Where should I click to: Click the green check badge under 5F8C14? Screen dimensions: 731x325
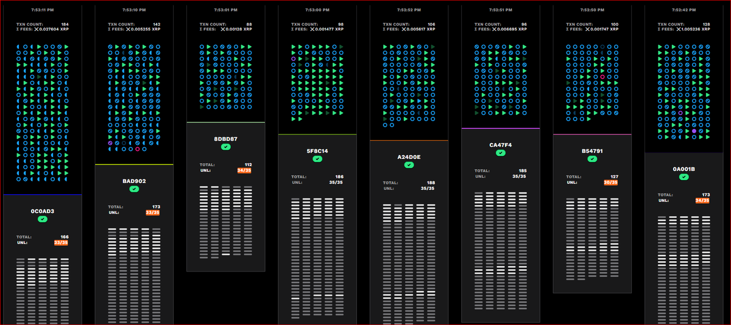(x=317, y=159)
